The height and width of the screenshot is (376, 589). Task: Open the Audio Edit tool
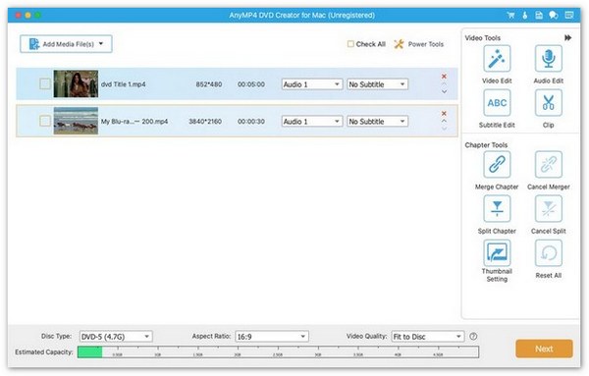pos(548,59)
